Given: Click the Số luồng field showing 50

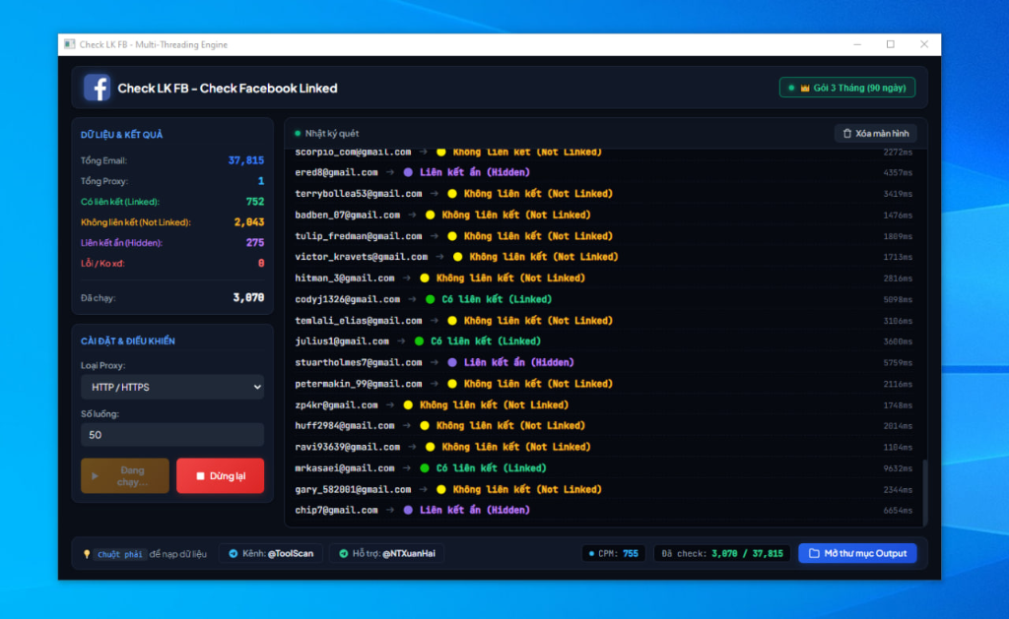Looking at the screenshot, I should pos(172,435).
